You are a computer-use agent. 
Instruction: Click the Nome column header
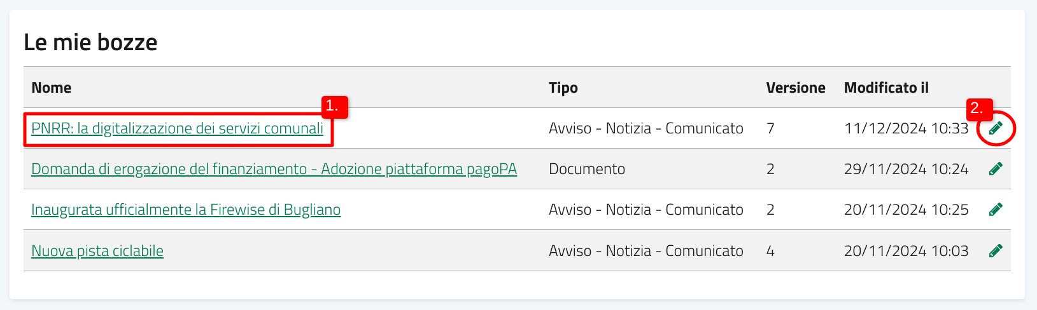click(x=52, y=88)
